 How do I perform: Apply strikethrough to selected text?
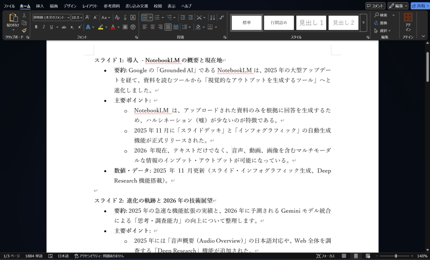pyautogui.click(x=64, y=27)
